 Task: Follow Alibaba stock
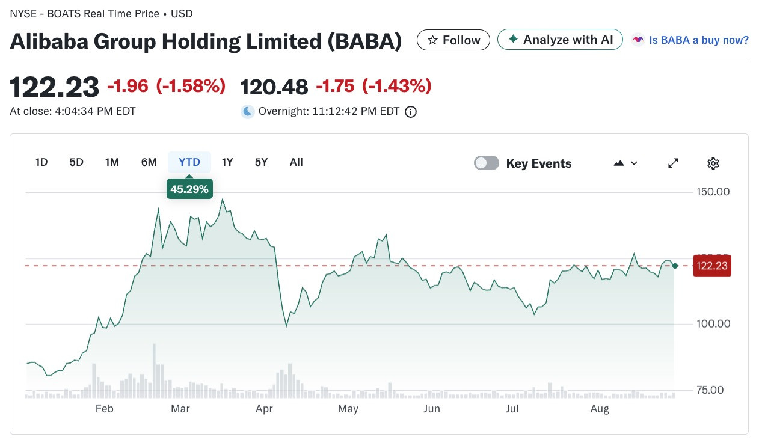pyautogui.click(x=453, y=40)
